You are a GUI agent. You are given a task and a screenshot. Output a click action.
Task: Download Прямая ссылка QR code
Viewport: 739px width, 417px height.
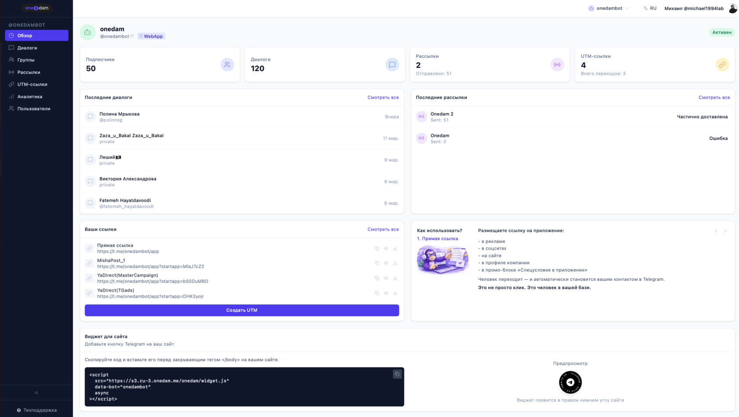(x=395, y=249)
